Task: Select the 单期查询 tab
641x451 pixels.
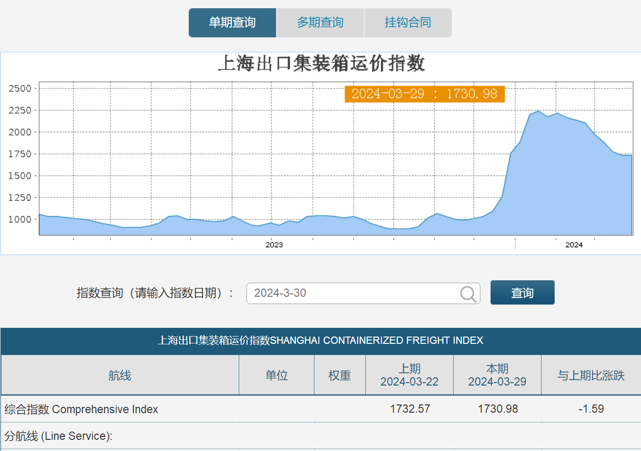Action: pos(232,22)
